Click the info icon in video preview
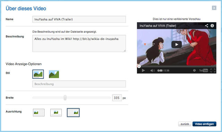Screen dimensions: 222x132 (x=212, y=26)
